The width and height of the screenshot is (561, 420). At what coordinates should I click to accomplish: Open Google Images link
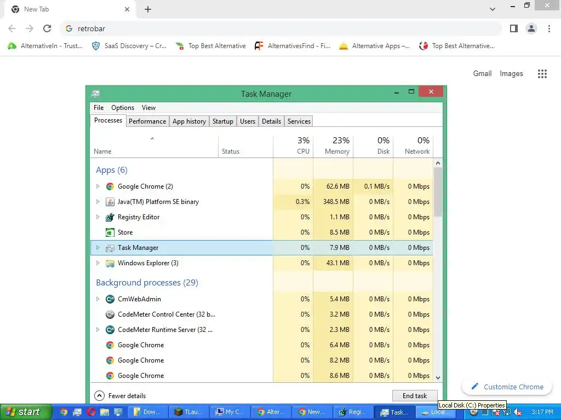[x=511, y=74]
